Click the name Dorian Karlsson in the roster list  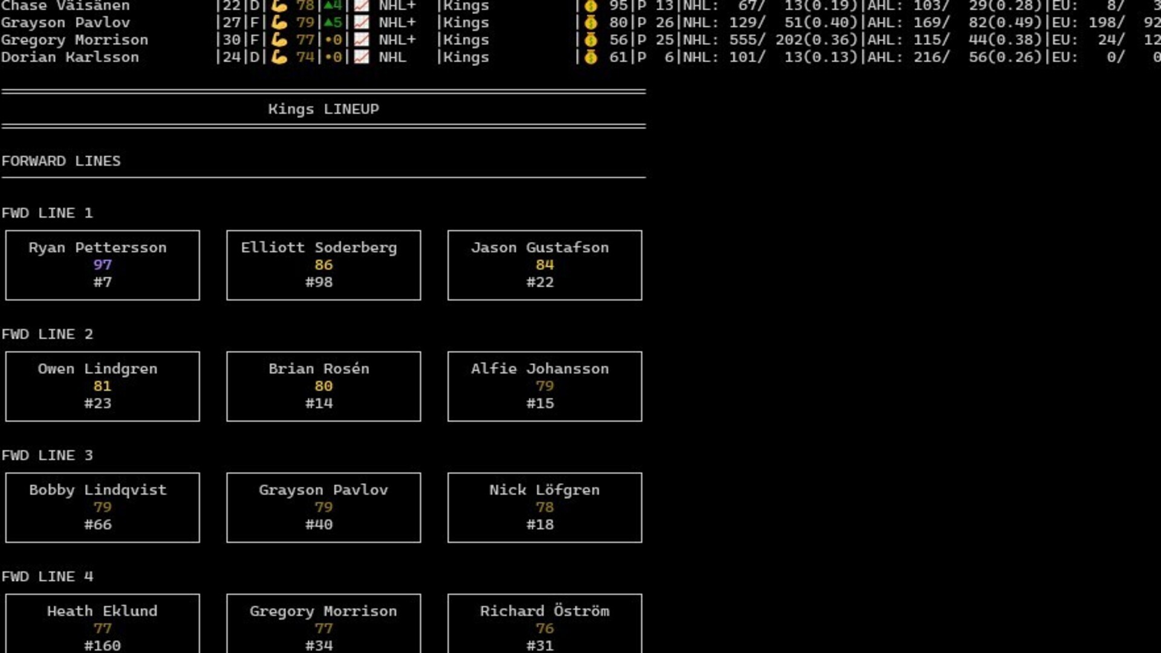click(70, 57)
